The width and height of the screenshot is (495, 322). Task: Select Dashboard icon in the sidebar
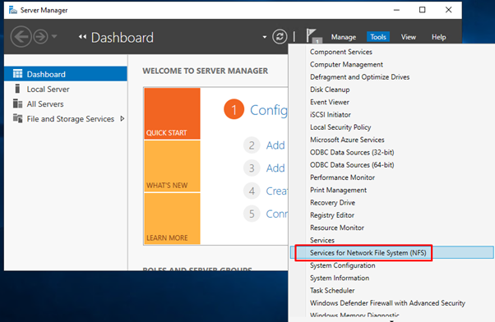pos(18,74)
